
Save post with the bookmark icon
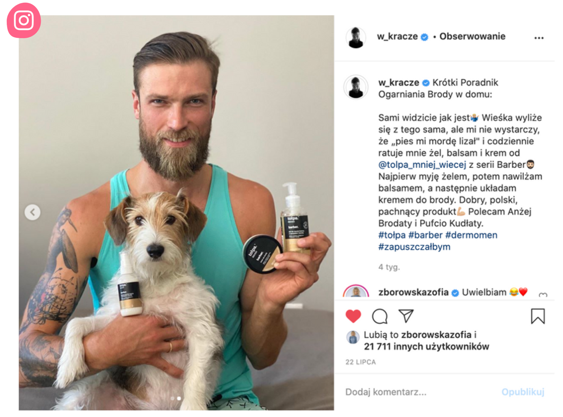(538, 316)
